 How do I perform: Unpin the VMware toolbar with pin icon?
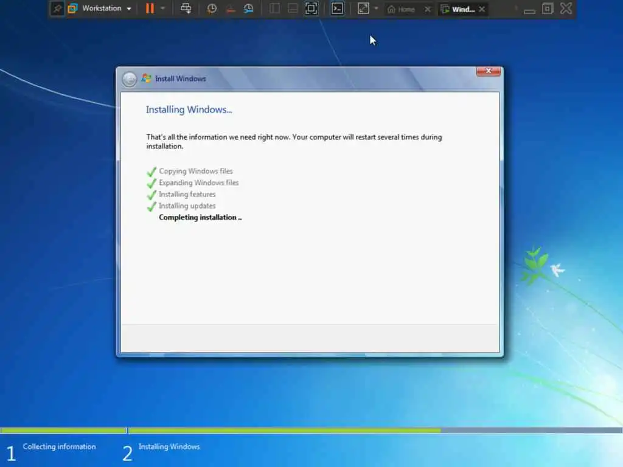(x=57, y=9)
